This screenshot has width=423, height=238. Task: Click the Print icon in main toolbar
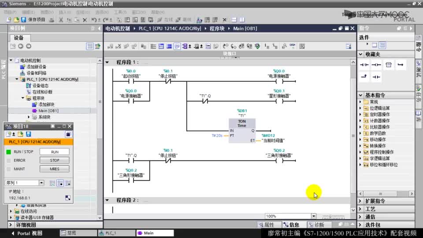click(x=52, y=20)
